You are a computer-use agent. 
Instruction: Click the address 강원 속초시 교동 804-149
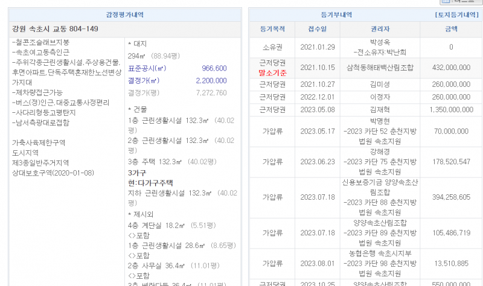pos(55,29)
